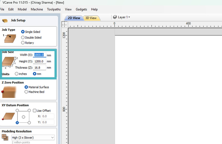Click the '2 million points' text

coord(21,142)
